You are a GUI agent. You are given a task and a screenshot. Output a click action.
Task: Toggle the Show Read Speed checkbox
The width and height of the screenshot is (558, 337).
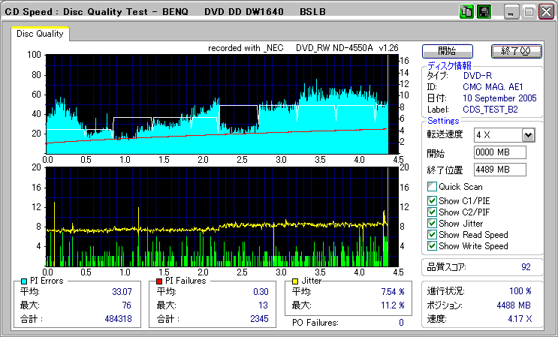(x=432, y=235)
